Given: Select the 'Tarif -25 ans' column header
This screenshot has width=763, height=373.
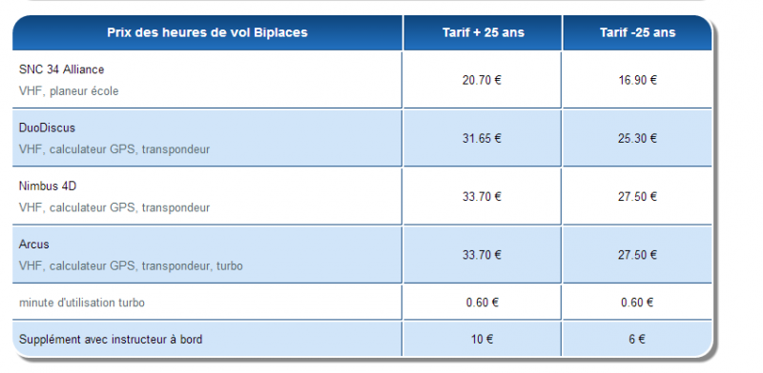Looking at the screenshot, I should coord(637,32).
